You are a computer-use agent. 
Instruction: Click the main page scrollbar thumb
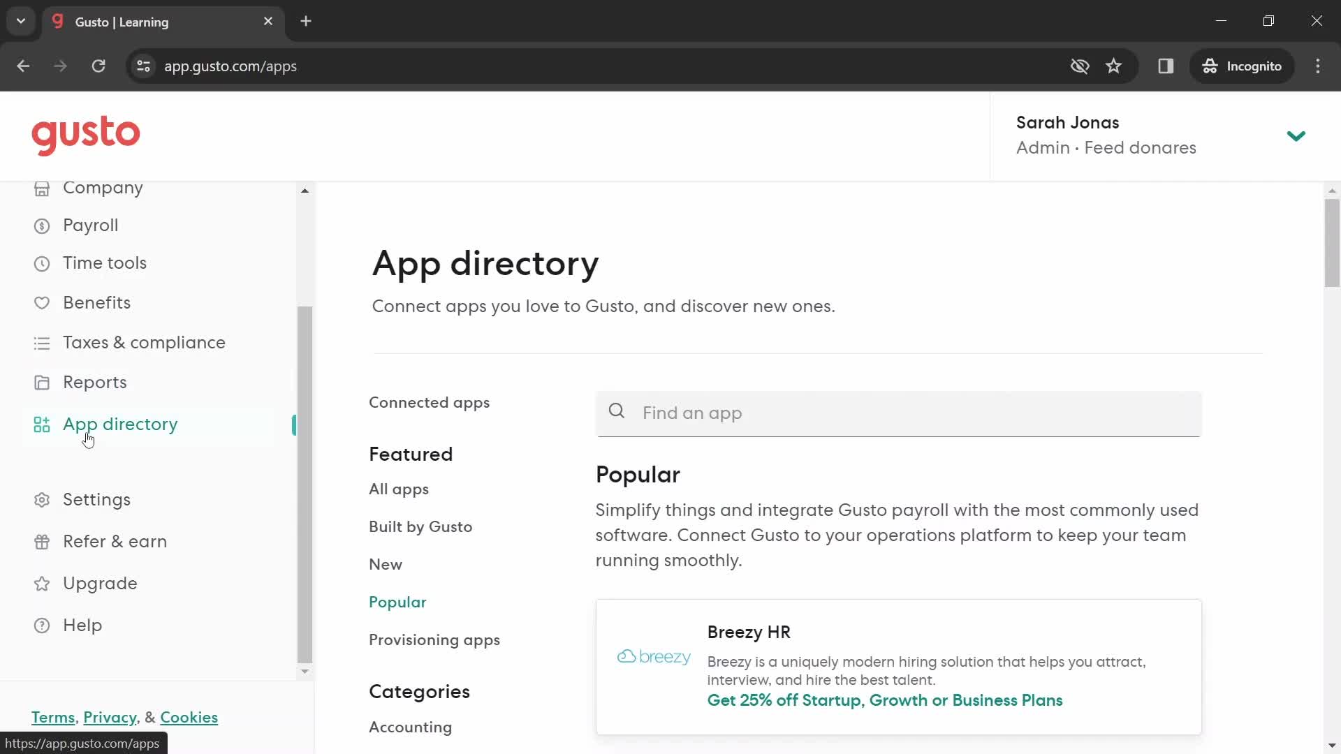[1332, 243]
